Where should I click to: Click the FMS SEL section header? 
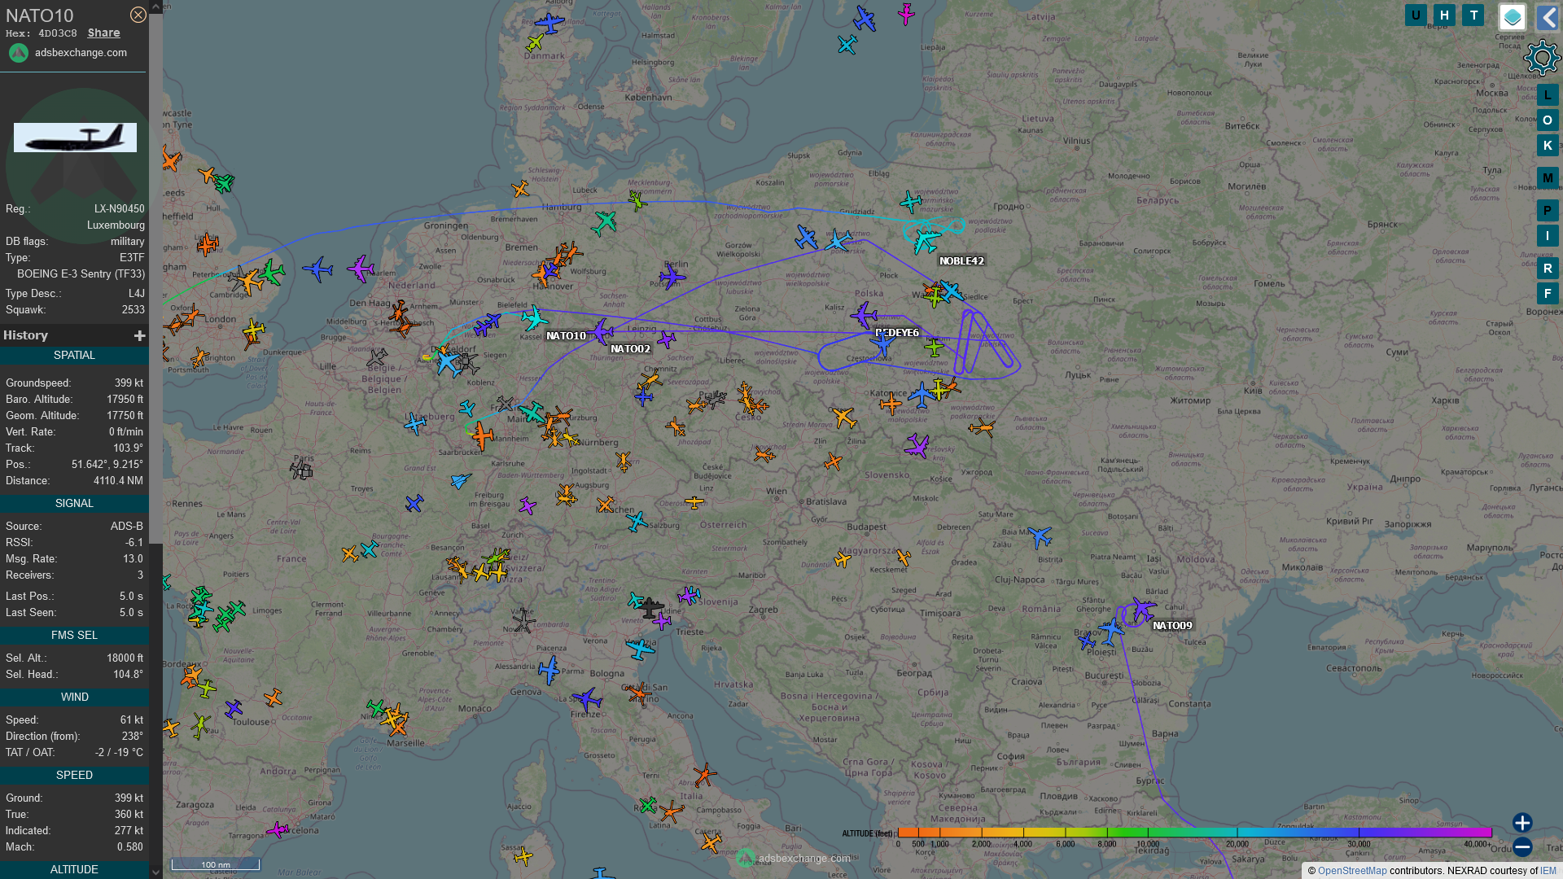pos(74,636)
